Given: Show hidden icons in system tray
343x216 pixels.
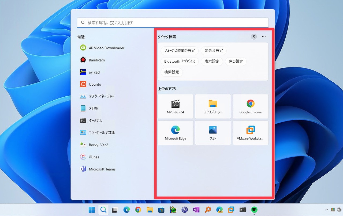Looking at the screenshot, I should tap(326, 210).
